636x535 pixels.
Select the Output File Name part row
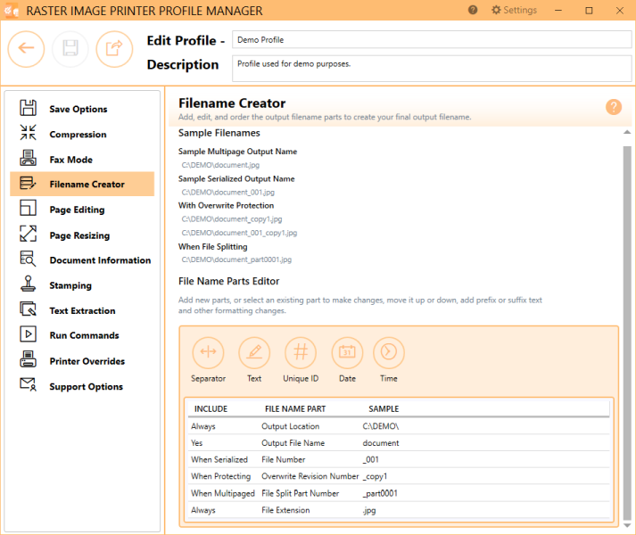tap(399, 443)
